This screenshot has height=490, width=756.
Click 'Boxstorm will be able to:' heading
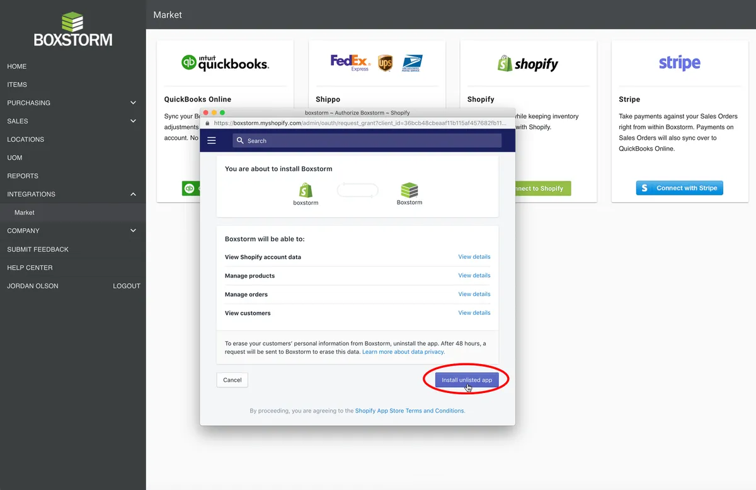pyautogui.click(x=265, y=239)
